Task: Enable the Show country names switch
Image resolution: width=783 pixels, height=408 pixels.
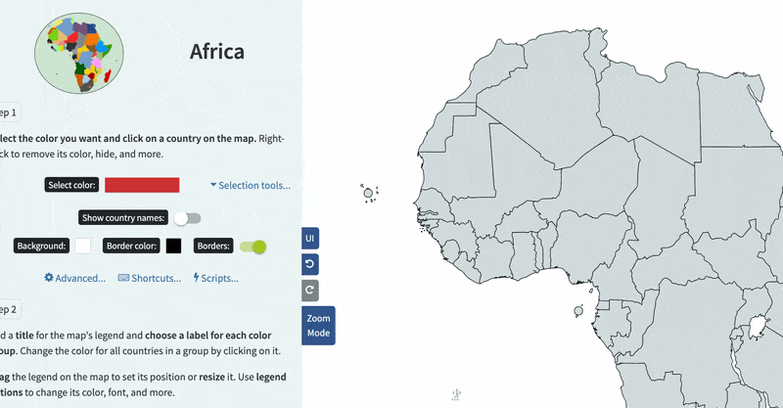Action: (187, 218)
